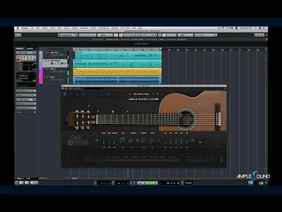282x212 pixels.
Task: Switch to the Inspector tab
Action: click(x=20, y=48)
